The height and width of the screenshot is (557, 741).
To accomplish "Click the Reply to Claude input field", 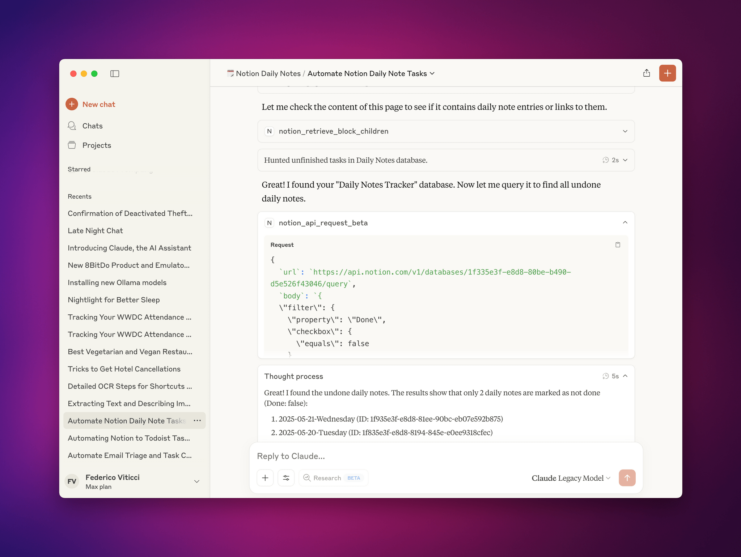I will click(446, 456).
